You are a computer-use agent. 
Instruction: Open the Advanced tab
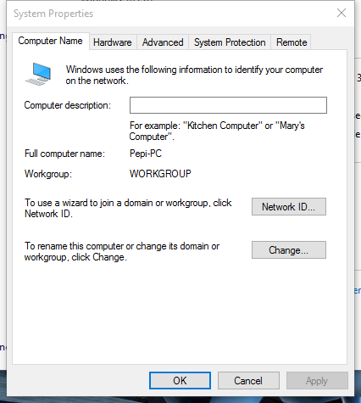point(163,42)
